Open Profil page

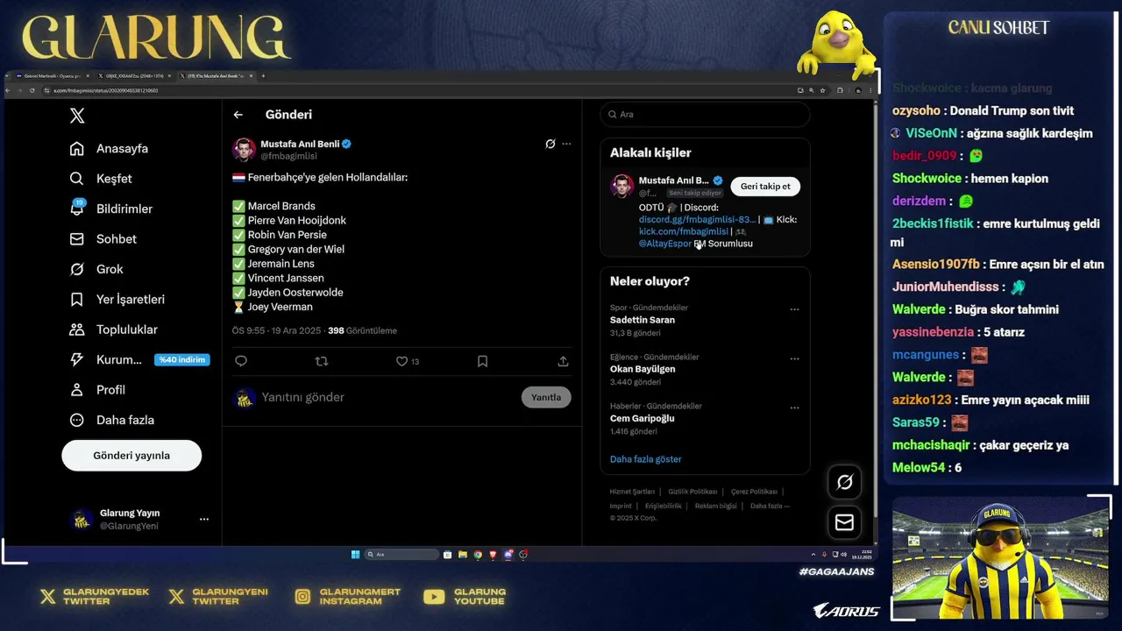click(x=97, y=390)
